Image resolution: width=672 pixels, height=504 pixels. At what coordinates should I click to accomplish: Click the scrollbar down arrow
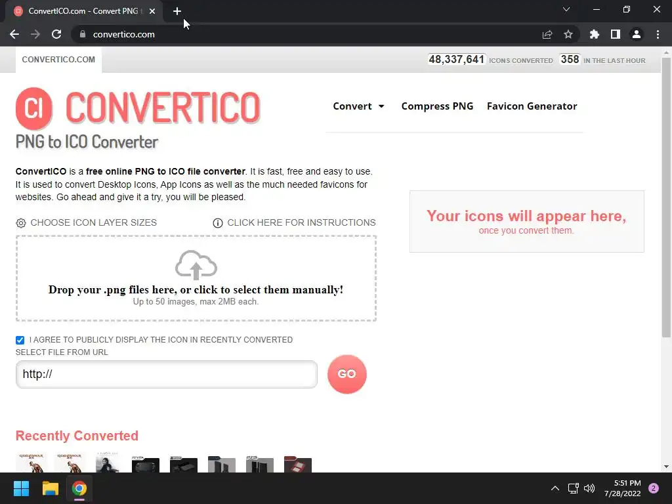pos(666,467)
